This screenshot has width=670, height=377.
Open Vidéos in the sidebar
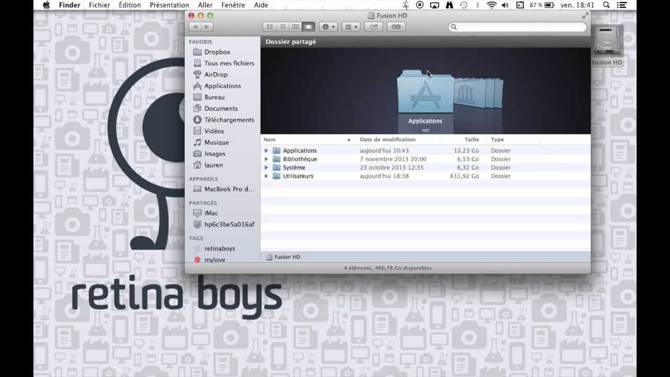pyautogui.click(x=214, y=131)
